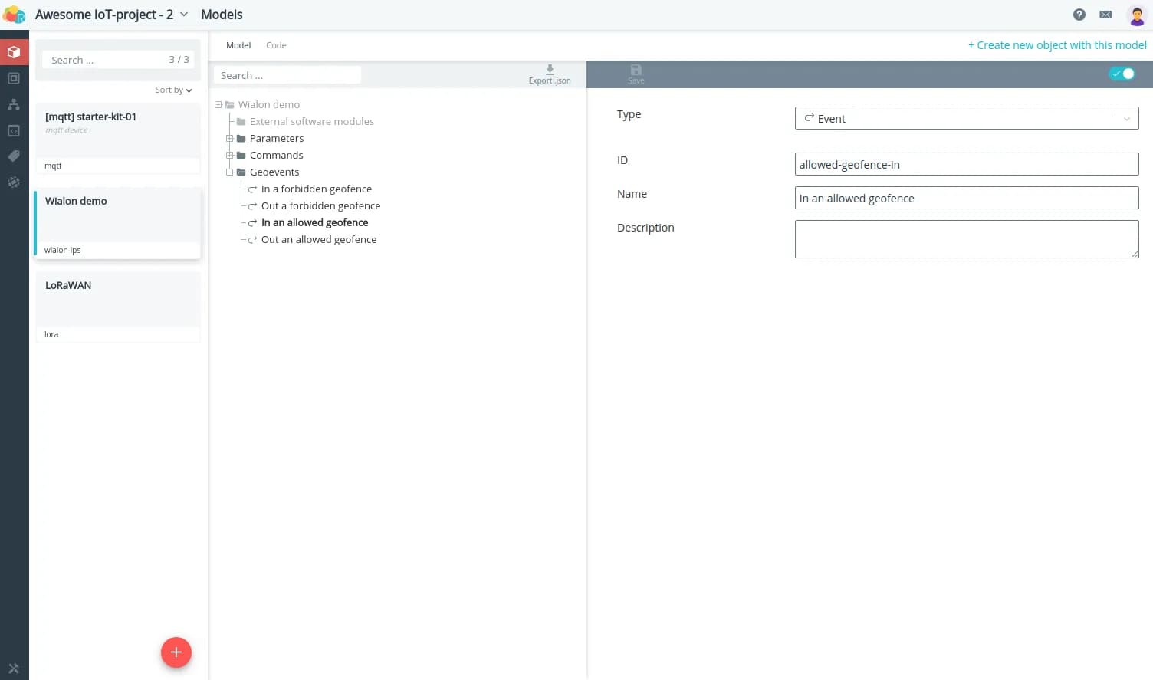
Task: Switch to the Code tab
Action: (x=276, y=45)
